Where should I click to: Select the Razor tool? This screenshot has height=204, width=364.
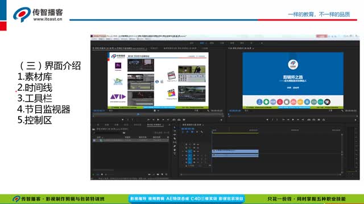click(175, 138)
